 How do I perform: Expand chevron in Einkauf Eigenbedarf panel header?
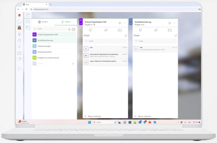click(x=125, y=23)
